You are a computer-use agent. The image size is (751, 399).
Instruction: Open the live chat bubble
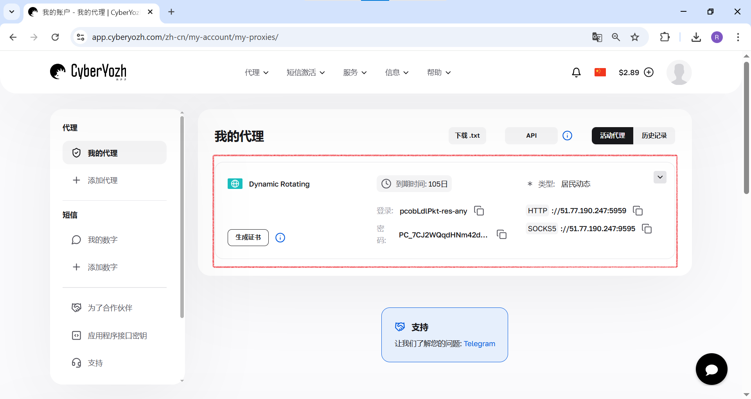pyautogui.click(x=711, y=369)
